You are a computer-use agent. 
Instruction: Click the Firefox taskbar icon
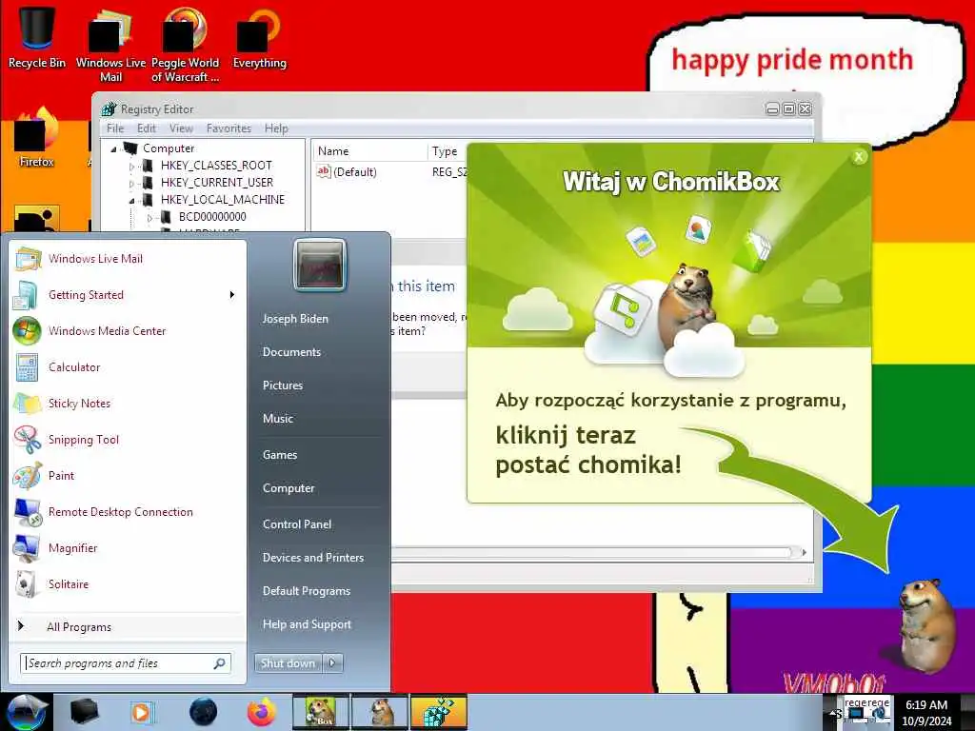coord(261,712)
